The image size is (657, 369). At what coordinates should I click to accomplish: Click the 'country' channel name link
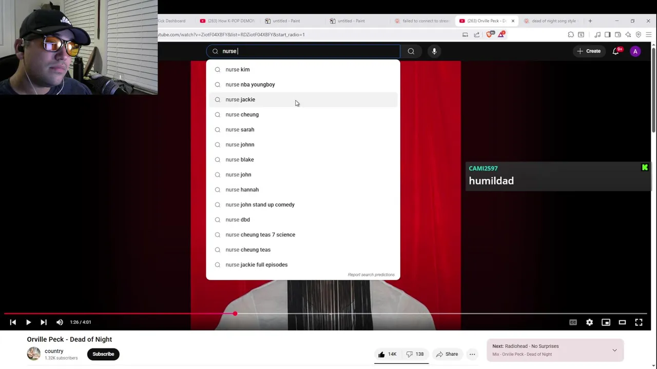click(x=54, y=351)
